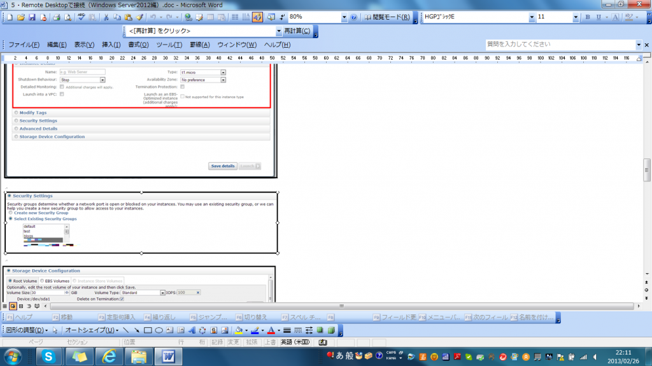Viewport: 652px width, 366px height.
Task: Click the Save details button
Action: 222,166
